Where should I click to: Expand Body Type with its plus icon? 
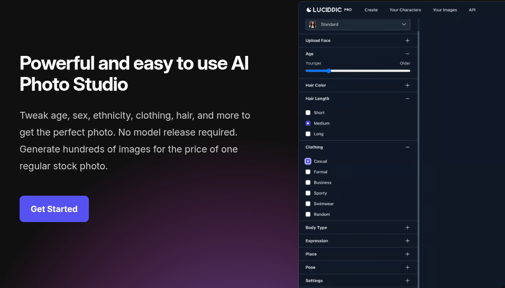[407, 227]
